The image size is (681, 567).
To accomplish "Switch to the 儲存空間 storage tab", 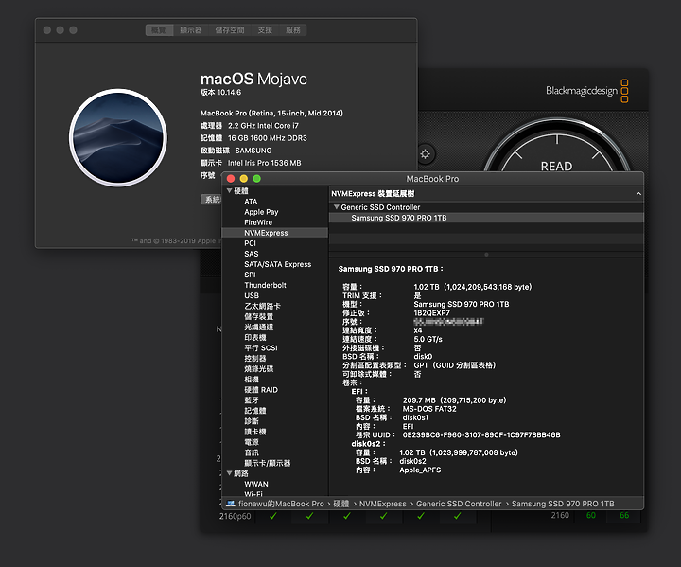I will pos(230,30).
